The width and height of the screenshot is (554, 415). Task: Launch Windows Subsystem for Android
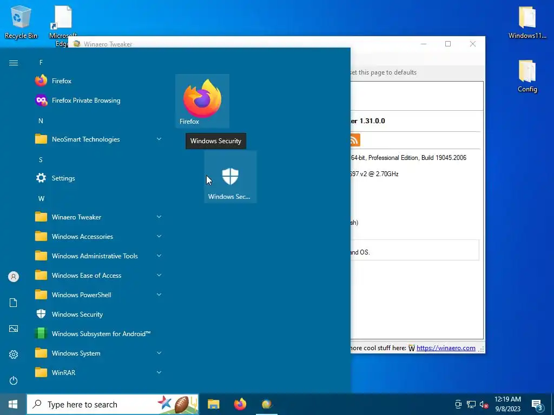[99, 333]
